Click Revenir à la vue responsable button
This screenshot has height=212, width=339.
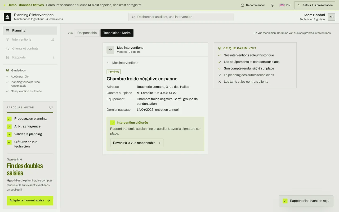coord(137,143)
